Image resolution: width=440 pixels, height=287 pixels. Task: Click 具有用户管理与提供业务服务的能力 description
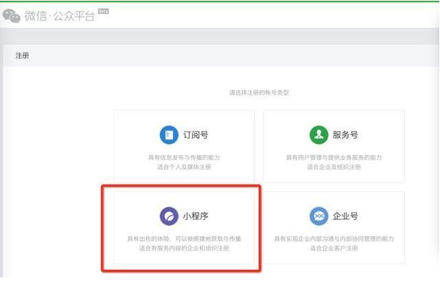pyautogui.click(x=334, y=157)
